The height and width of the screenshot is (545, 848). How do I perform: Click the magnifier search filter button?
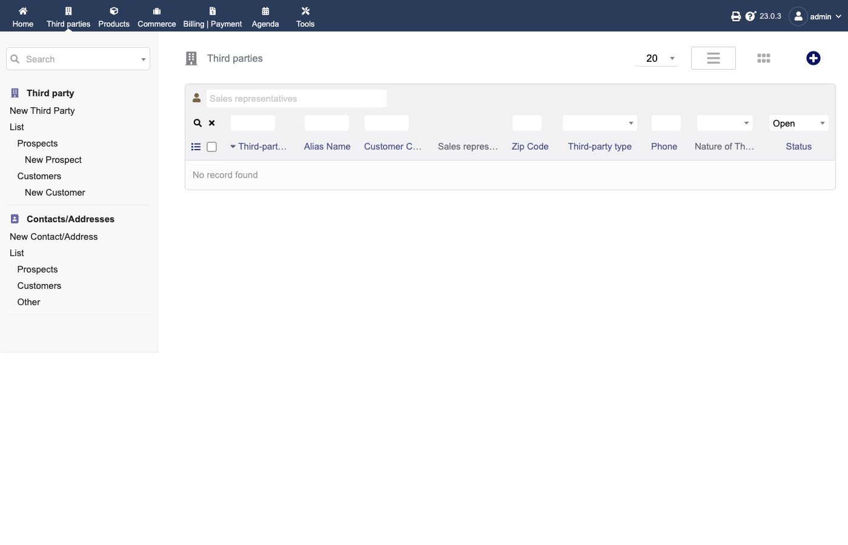point(197,123)
